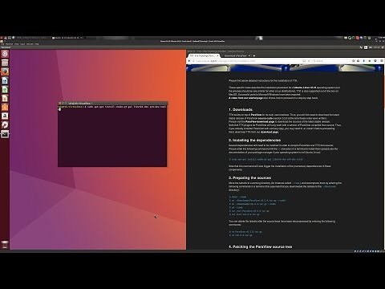Click the '1. Downloads' heading

[241, 110]
